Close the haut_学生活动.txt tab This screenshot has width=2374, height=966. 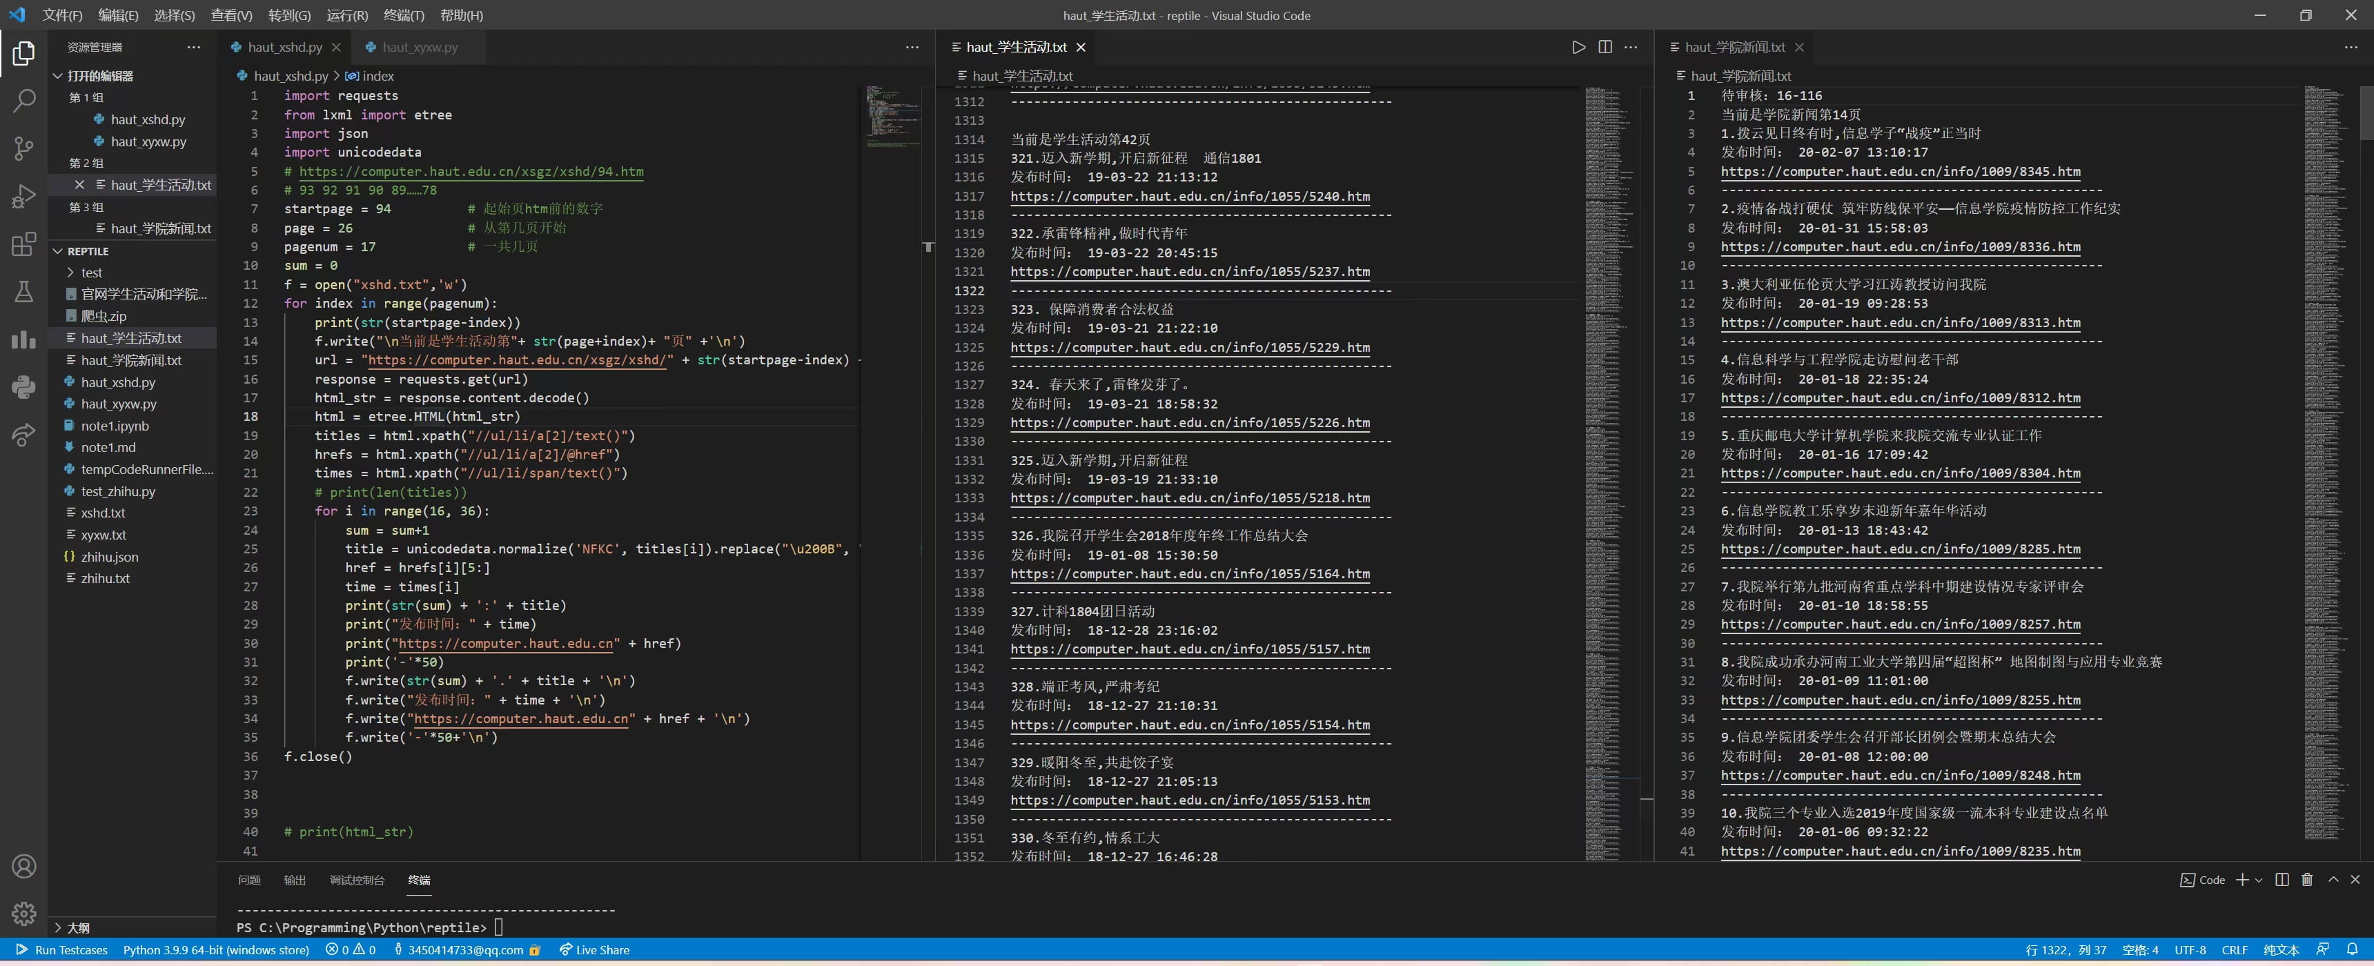pos(1081,47)
